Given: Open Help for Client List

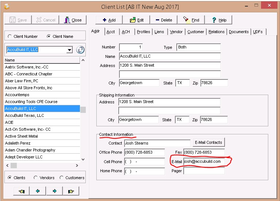Looking at the screenshot, I should click(219, 20).
